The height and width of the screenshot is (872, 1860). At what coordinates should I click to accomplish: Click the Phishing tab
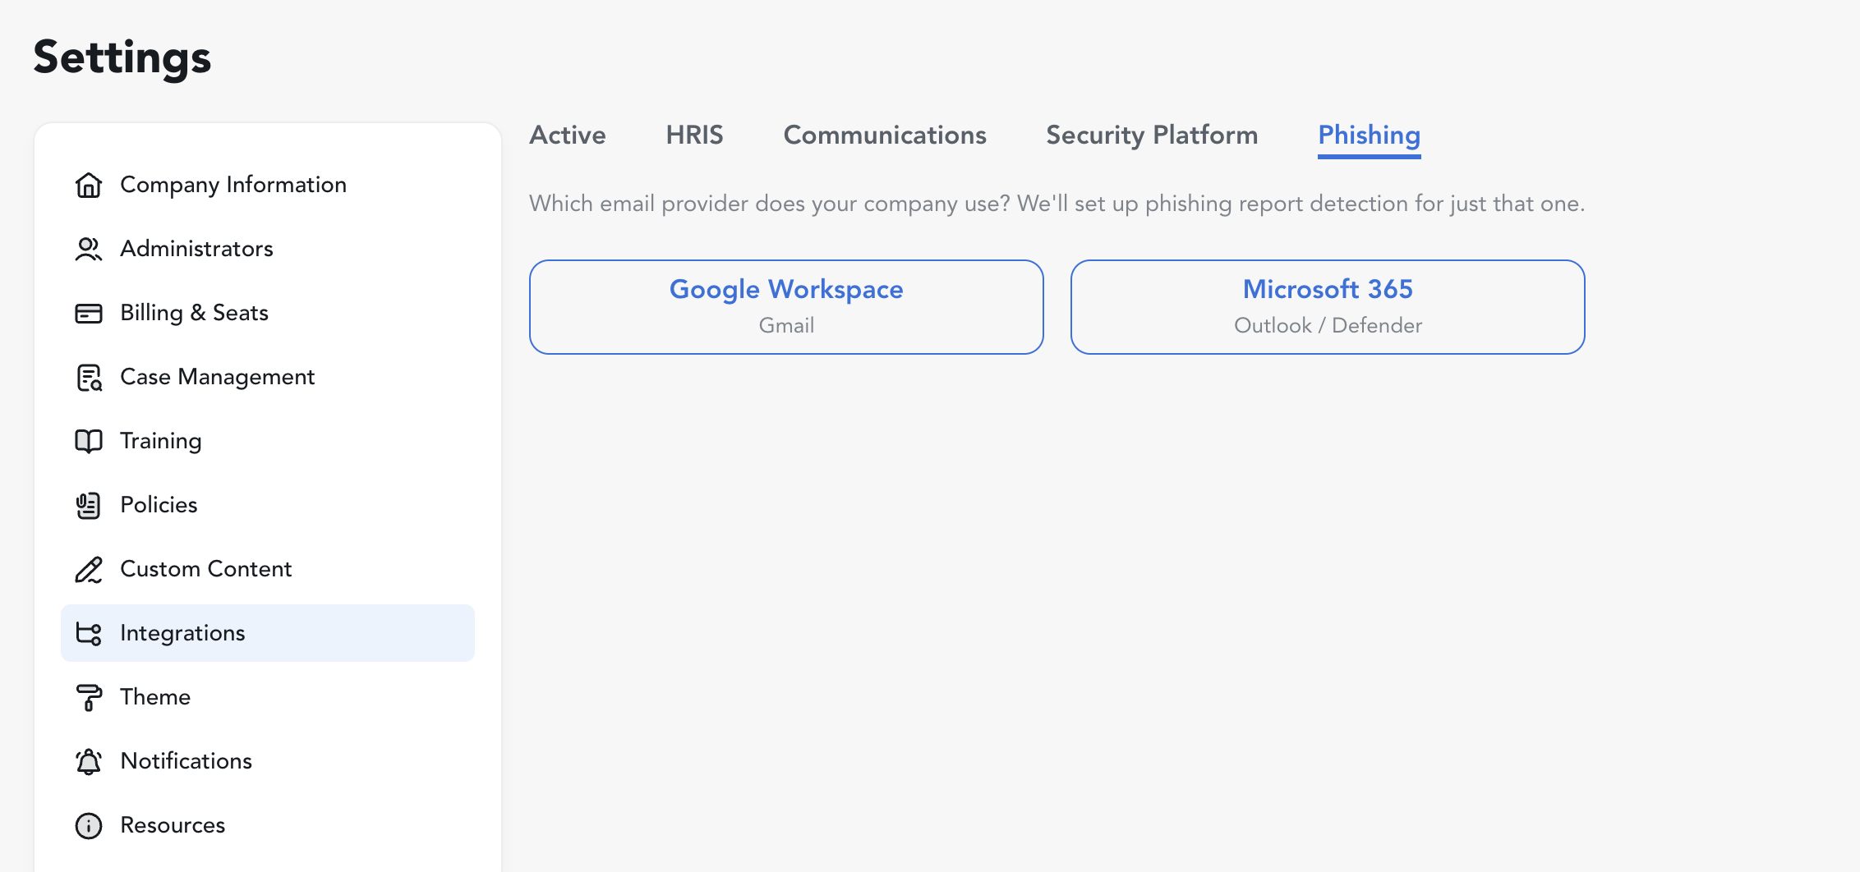point(1370,135)
